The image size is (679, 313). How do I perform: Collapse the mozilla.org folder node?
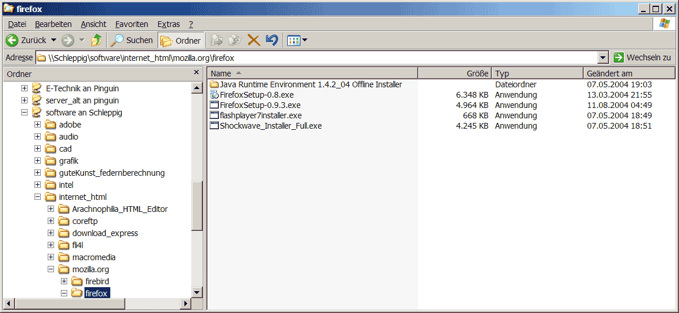tap(51, 269)
